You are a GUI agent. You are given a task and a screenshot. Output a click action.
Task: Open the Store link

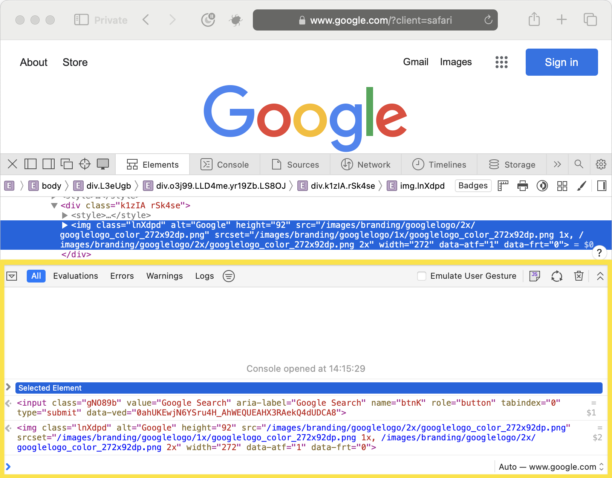(x=75, y=62)
